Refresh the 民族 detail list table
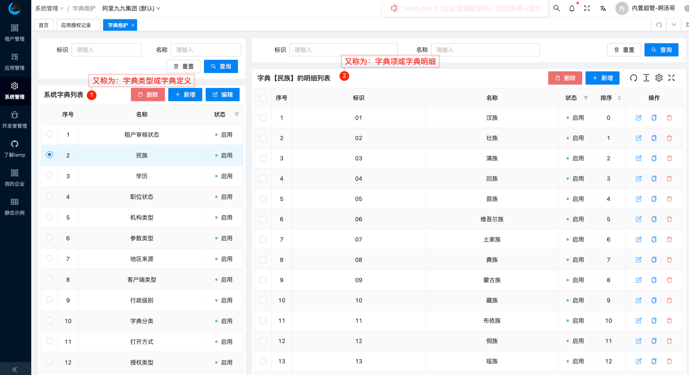This screenshot has height=375, width=689. click(633, 78)
